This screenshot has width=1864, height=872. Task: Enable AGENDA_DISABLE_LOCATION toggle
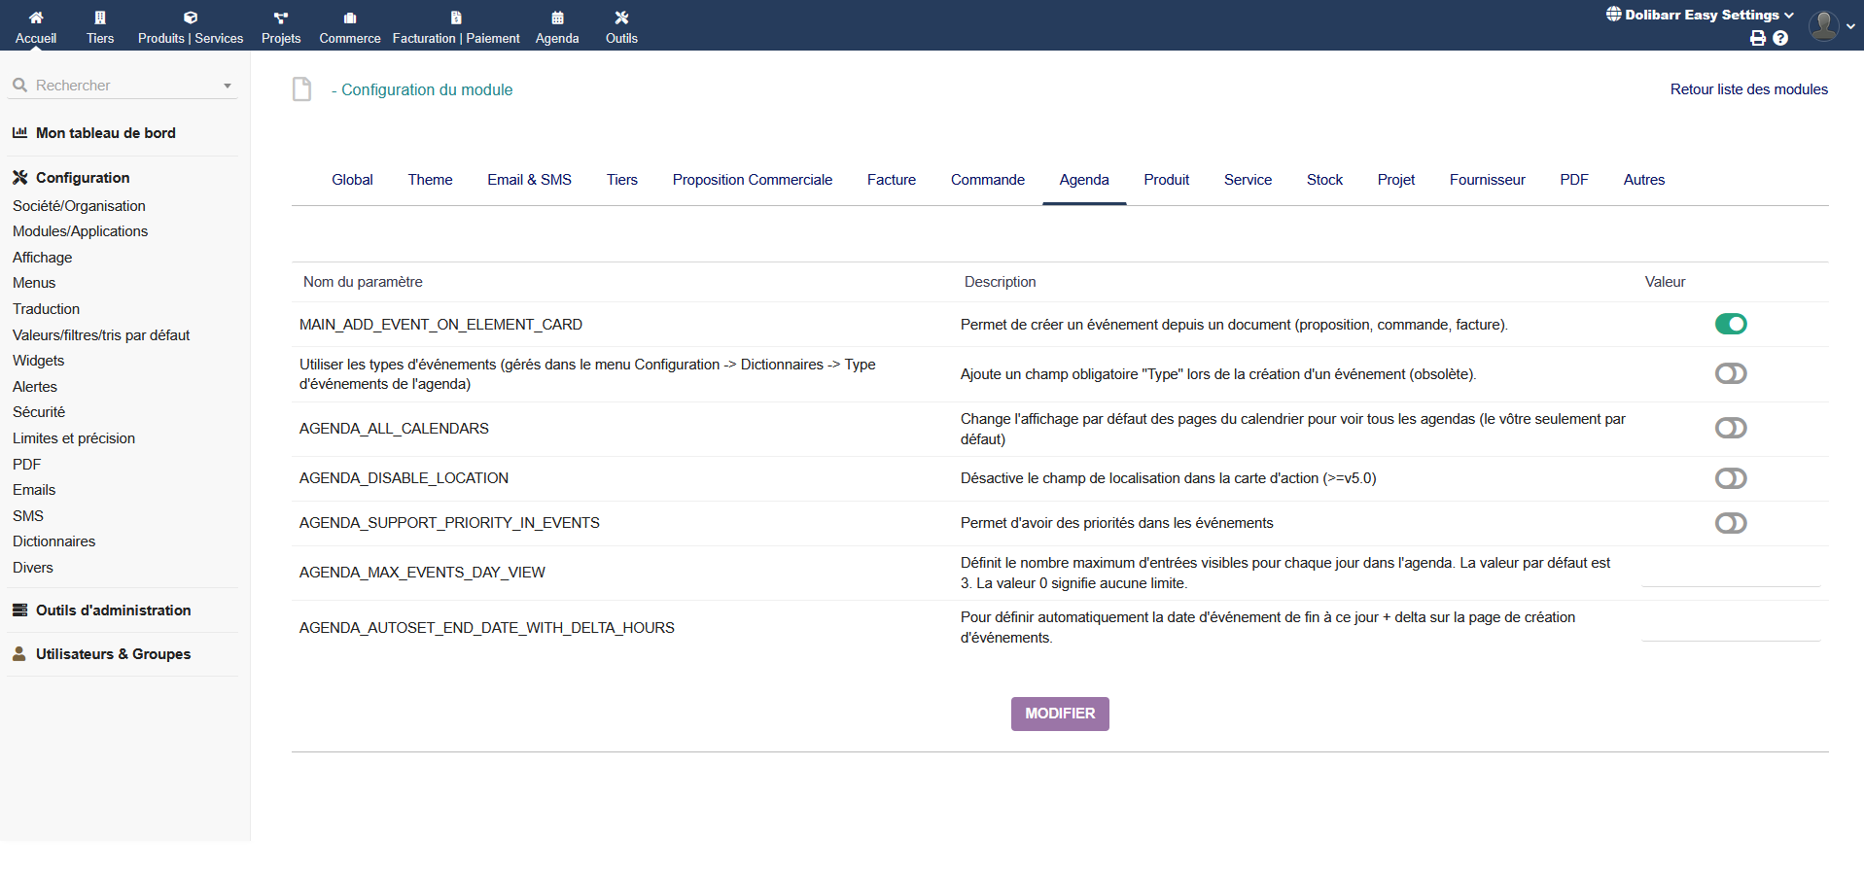(x=1731, y=478)
